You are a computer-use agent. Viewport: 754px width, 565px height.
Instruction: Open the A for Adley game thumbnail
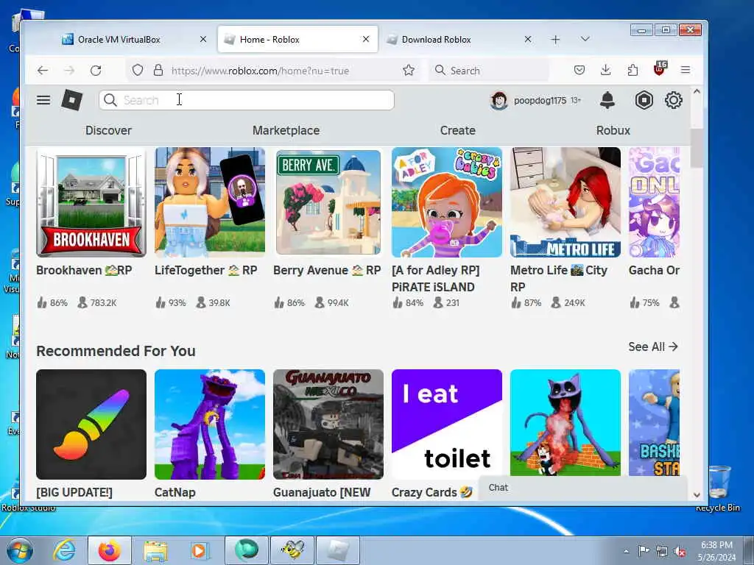click(x=447, y=202)
